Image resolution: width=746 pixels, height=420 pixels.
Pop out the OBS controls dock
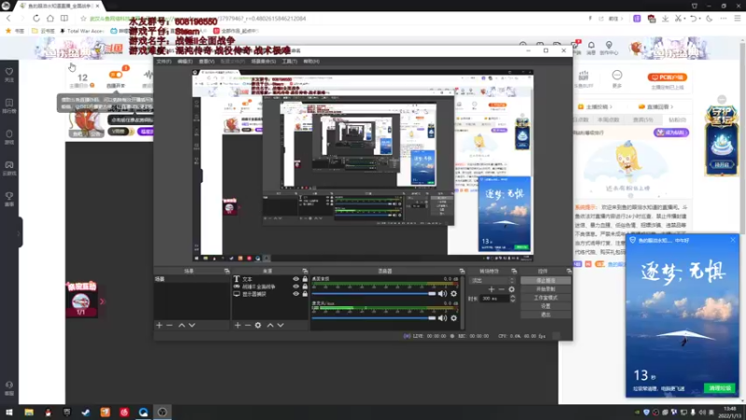569,271
